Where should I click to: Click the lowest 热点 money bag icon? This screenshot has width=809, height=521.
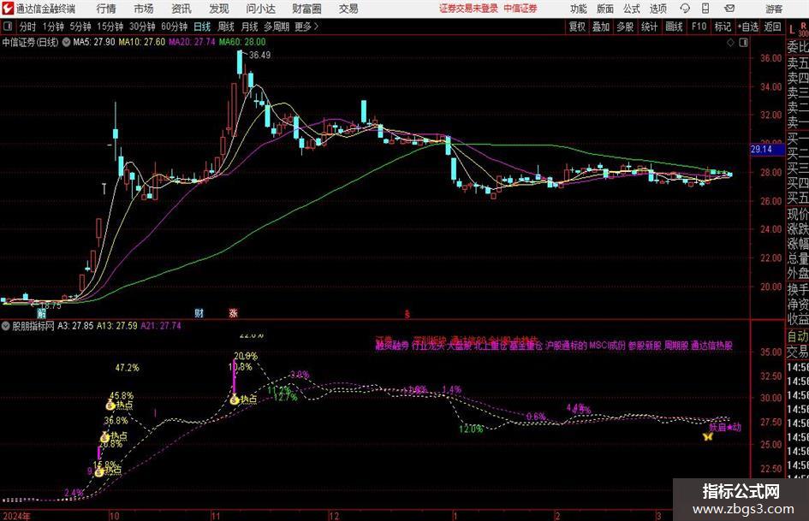99,471
